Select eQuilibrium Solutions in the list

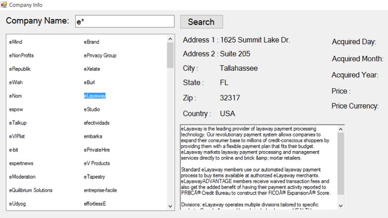click(31, 190)
